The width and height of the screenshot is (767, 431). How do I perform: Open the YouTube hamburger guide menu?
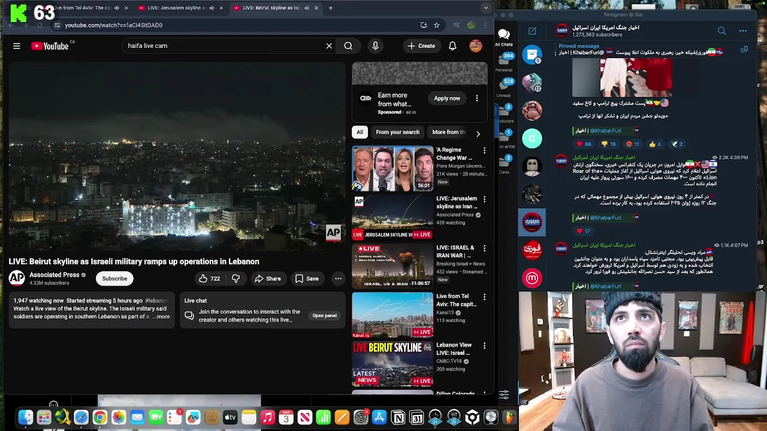point(17,45)
